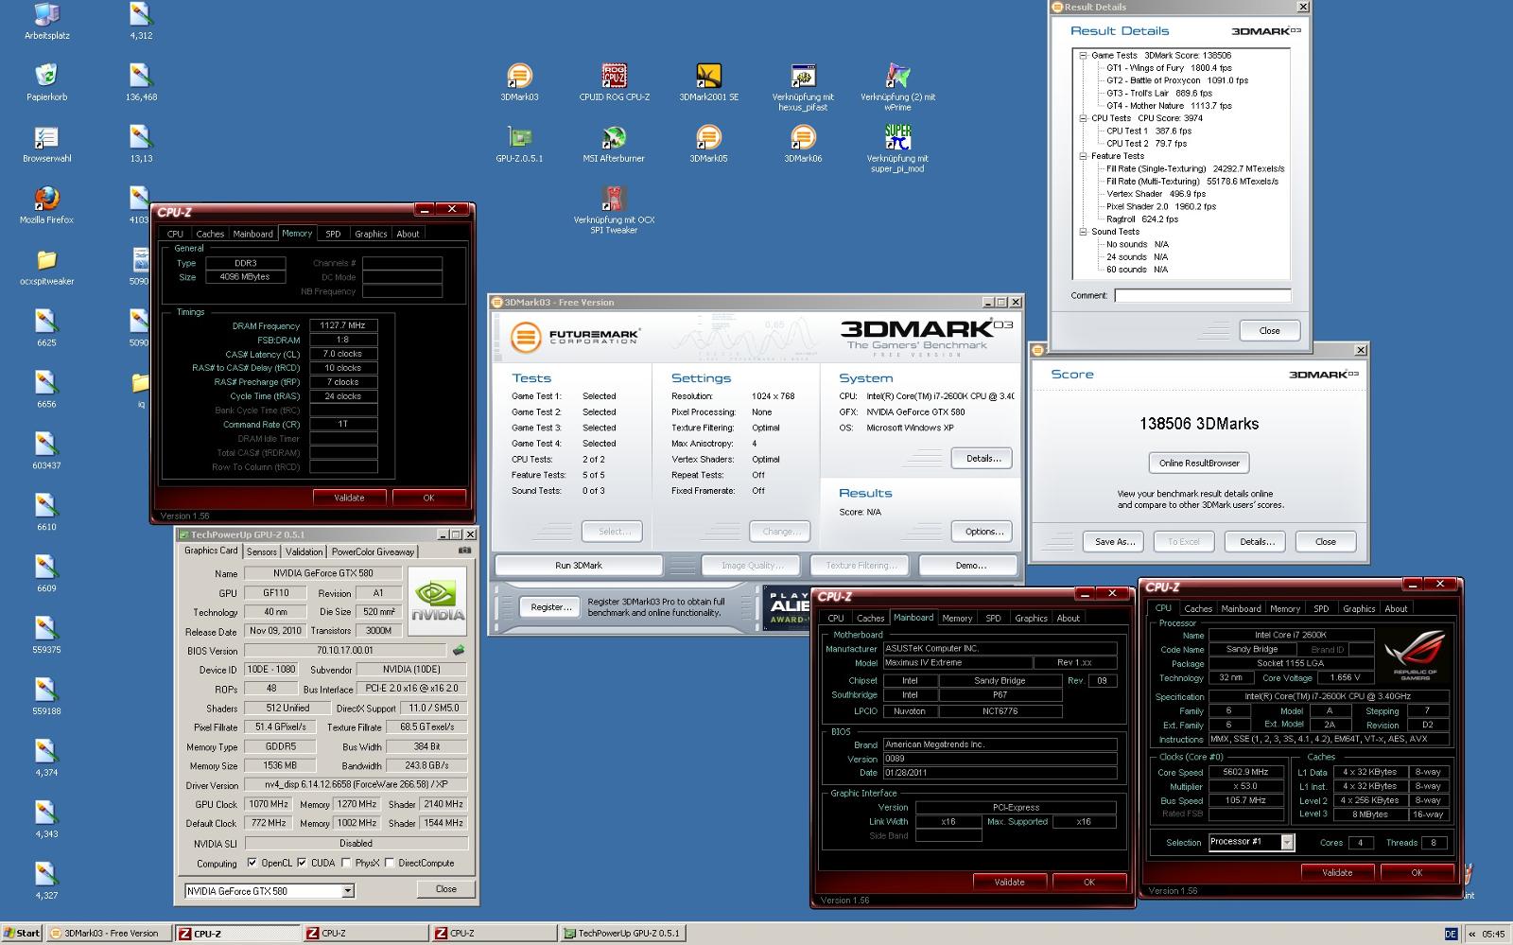Open the 4,327 image file icon
1513x945 pixels.
(46, 875)
